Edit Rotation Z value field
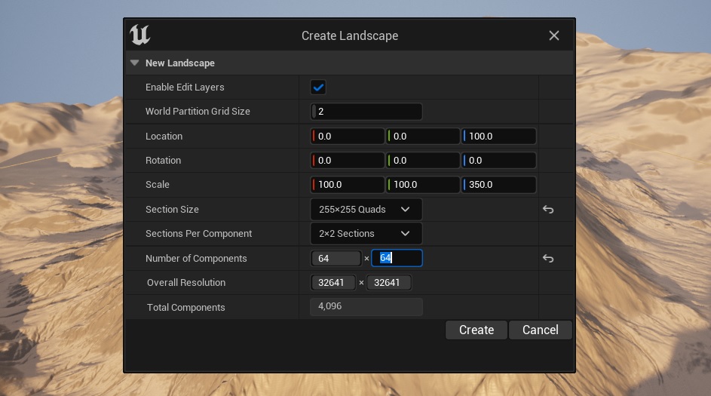Viewport: 711px width, 396px height. [x=498, y=160]
